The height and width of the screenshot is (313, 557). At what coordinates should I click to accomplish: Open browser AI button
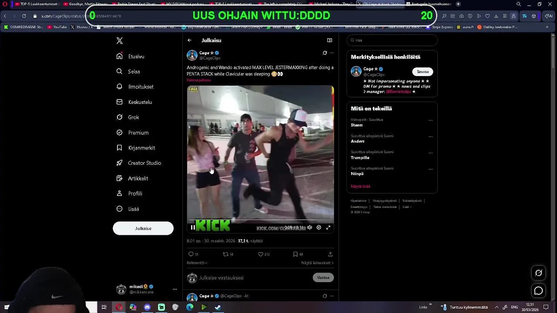click(550, 16)
